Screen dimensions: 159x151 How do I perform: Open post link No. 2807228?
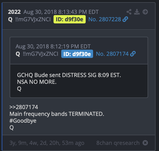point(105,19)
